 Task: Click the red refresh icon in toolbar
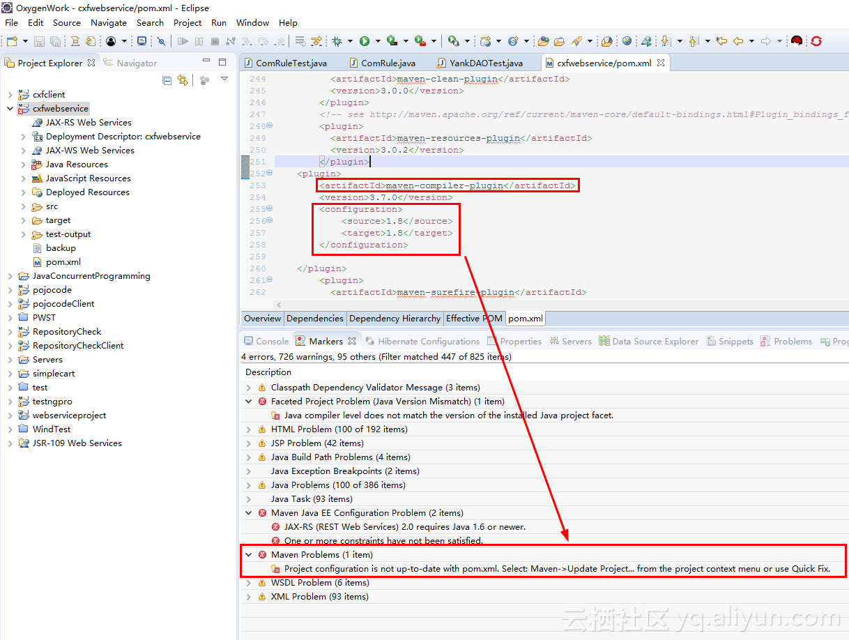tap(816, 41)
